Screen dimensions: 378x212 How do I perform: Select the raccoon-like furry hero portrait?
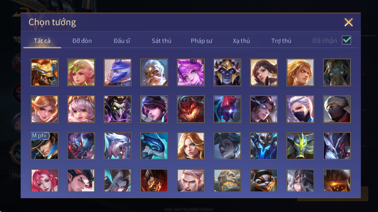tap(264, 180)
